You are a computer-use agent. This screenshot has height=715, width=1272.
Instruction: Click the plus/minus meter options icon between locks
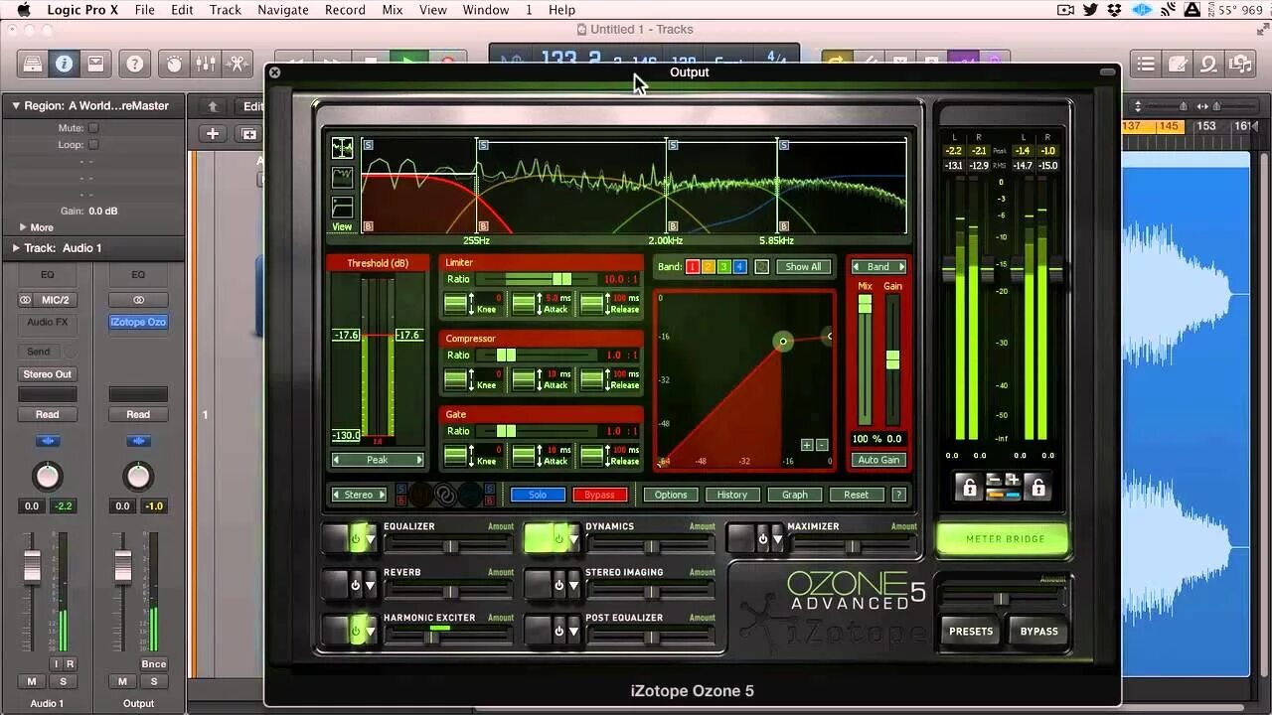pyautogui.click(x=1003, y=486)
